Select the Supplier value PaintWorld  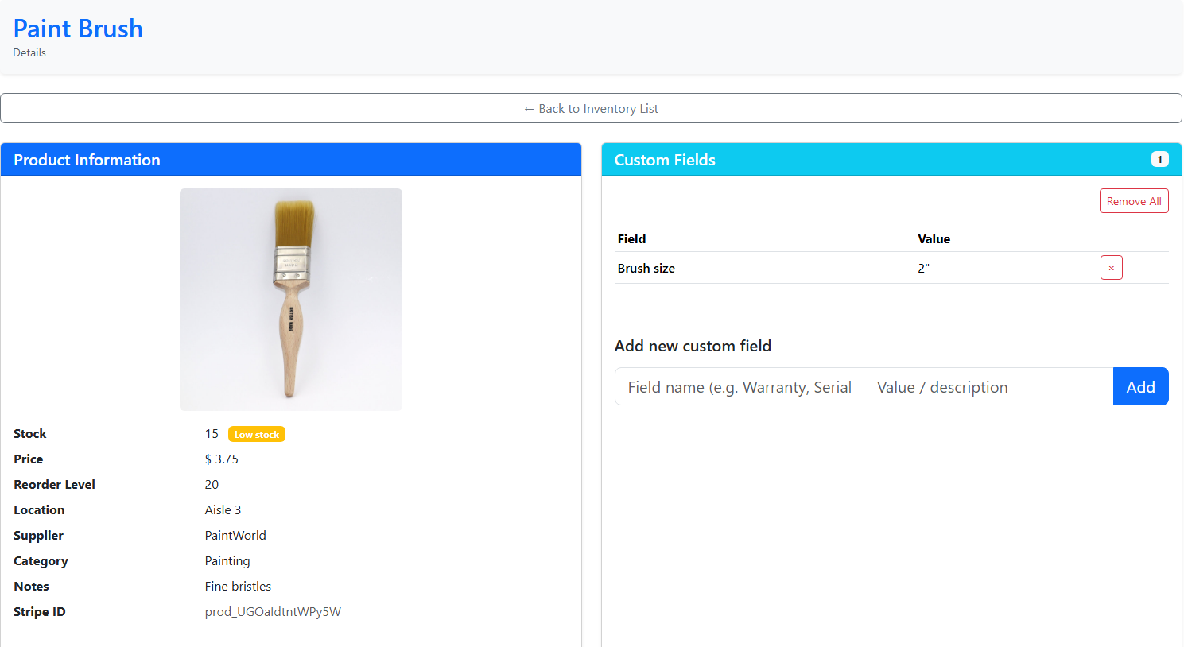(235, 535)
